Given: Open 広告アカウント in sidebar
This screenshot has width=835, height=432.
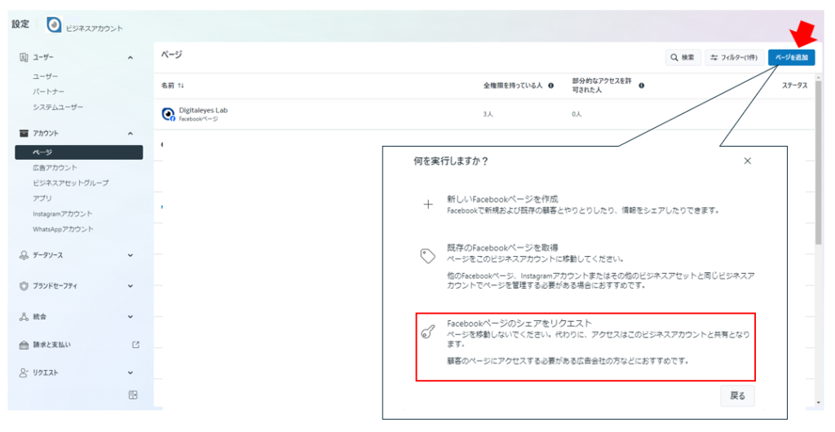Looking at the screenshot, I should pyautogui.click(x=55, y=168).
